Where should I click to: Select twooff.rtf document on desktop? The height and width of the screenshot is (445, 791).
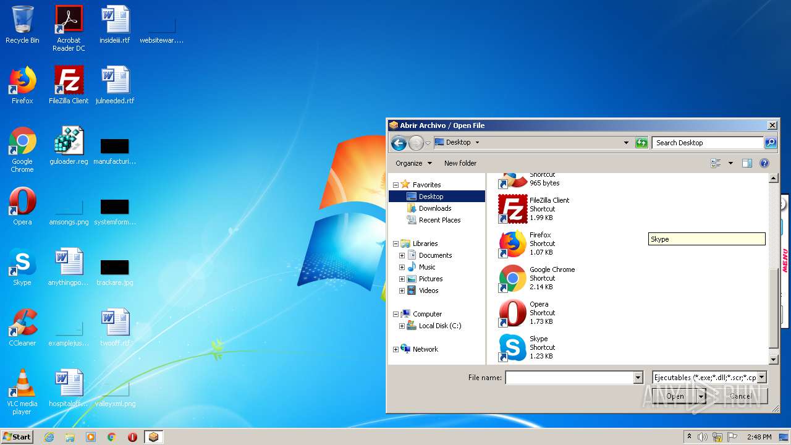click(x=115, y=328)
